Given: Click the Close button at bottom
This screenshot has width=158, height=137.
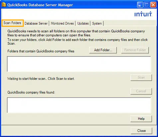Looking at the screenshot, I should 141,131.
